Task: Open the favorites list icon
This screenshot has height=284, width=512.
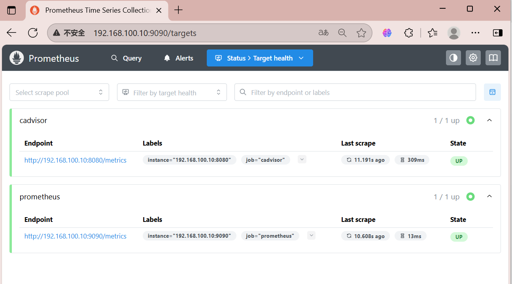Action: pyautogui.click(x=433, y=33)
